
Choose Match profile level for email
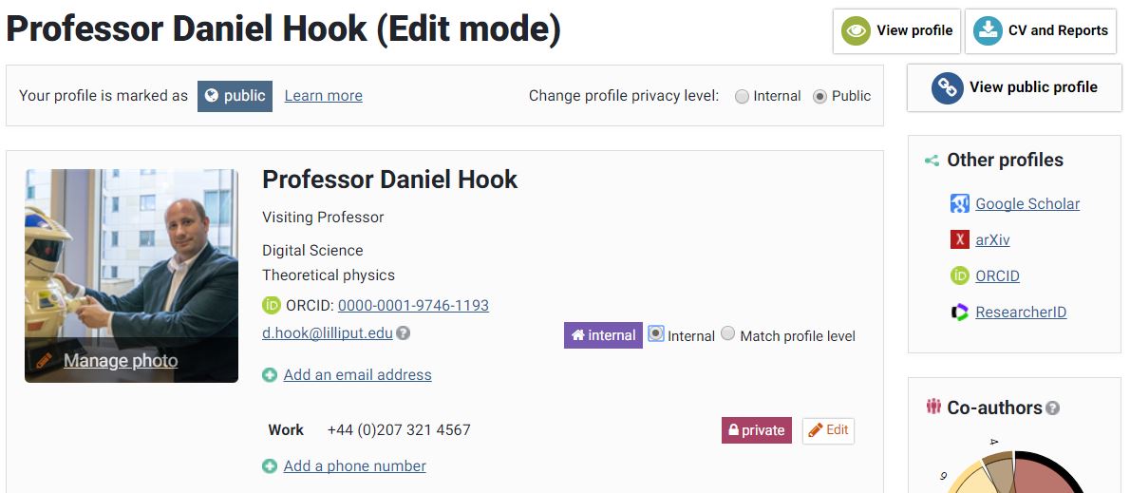point(728,333)
